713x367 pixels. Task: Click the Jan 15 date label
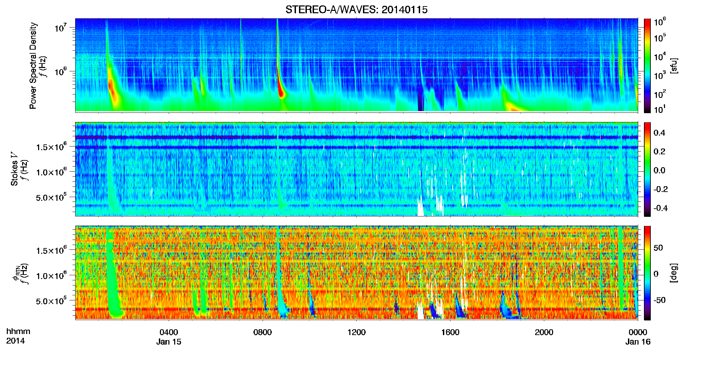169,342
